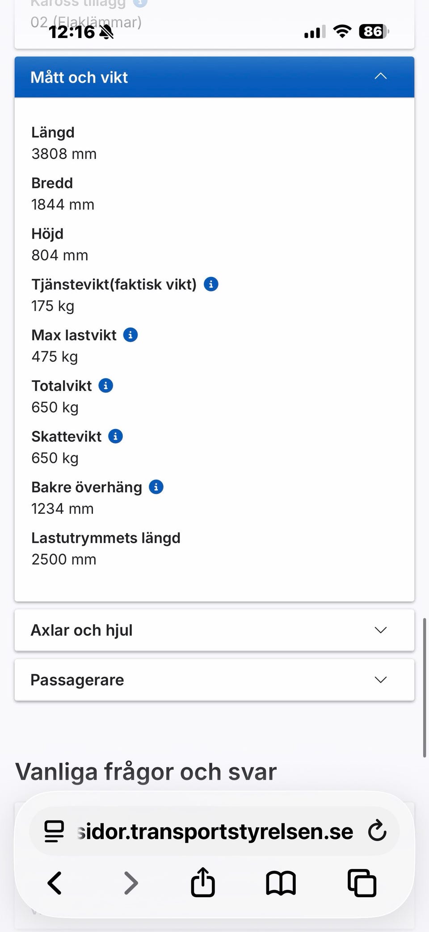Image resolution: width=429 pixels, height=932 pixels.
Task: Go back with Safari back arrow
Action: [x=55, y=883]
